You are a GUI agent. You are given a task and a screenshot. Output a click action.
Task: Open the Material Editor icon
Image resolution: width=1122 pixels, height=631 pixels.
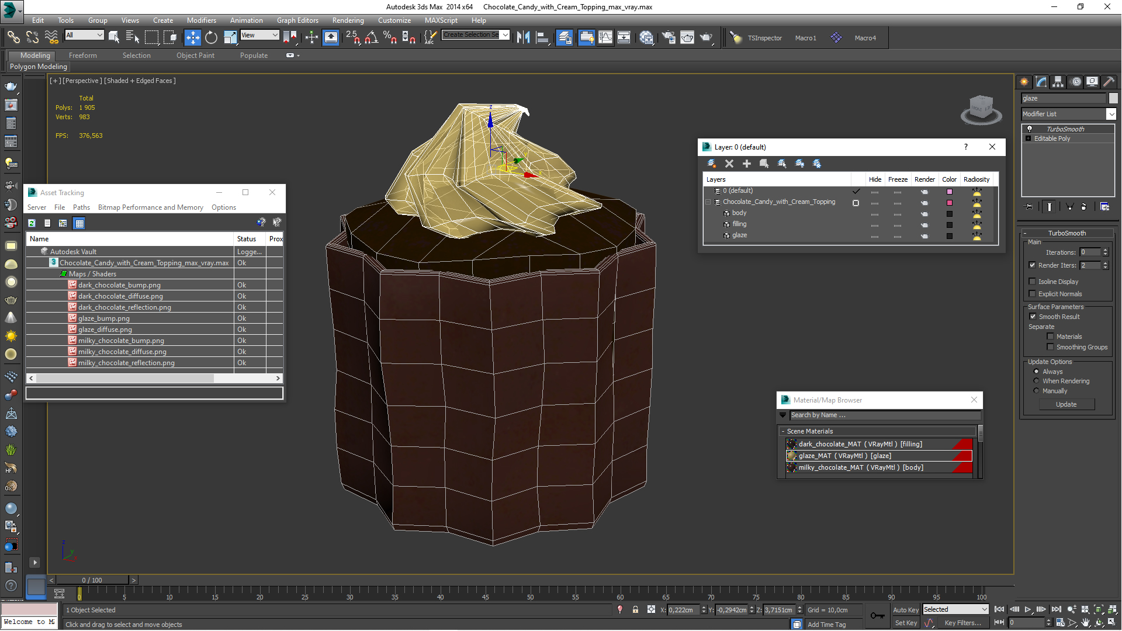[646, 37]
